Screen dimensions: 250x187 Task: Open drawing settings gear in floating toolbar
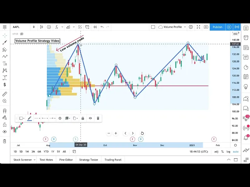(x=60, y=118)
